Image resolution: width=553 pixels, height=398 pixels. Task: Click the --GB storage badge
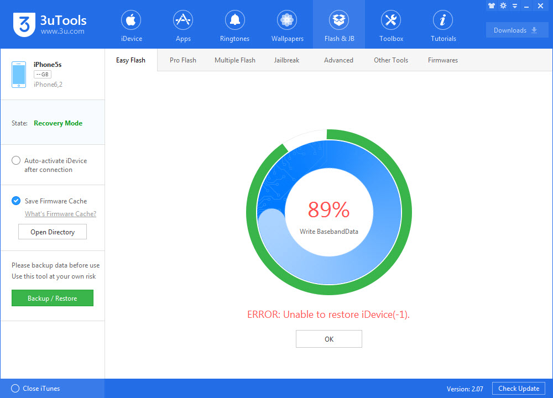tap(43, 75)
